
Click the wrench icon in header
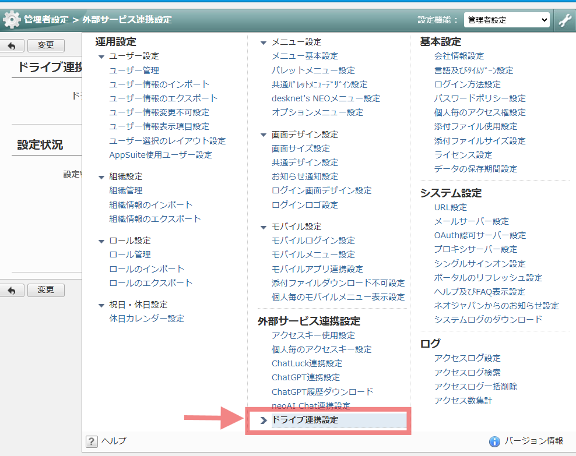tap(564, 20)
